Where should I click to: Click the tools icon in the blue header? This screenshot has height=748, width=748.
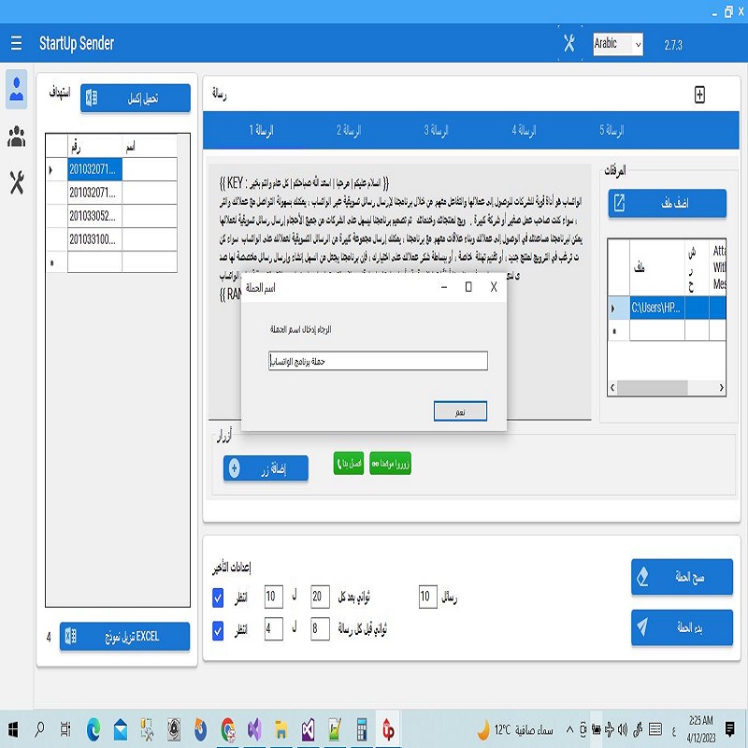click(x=569, y=43)
